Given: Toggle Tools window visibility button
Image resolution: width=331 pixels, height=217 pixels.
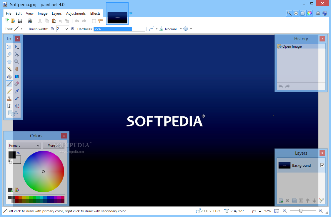Looking at the screenshot, I should click(x=289, y=13).
